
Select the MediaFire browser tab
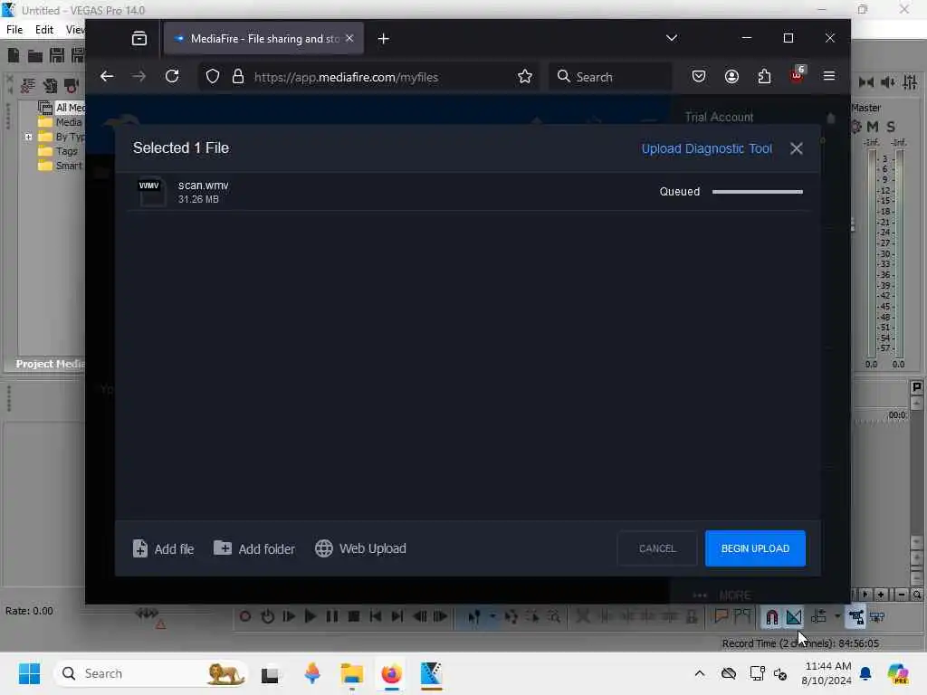[263, 38]
